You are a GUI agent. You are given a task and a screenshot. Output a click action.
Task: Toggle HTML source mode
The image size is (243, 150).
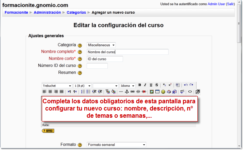(190, 92)
